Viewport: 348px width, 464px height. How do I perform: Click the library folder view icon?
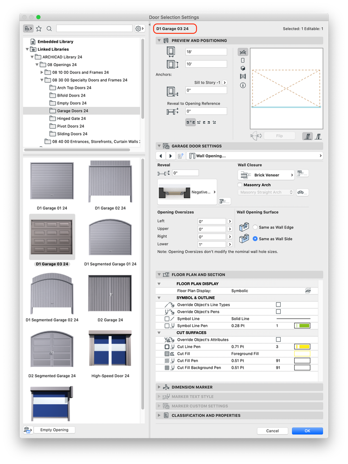pos(28,28)
